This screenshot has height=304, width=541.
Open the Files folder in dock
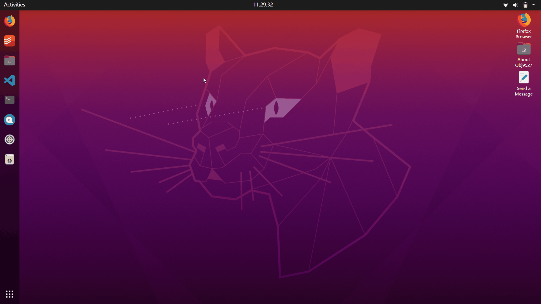point(10,61)
